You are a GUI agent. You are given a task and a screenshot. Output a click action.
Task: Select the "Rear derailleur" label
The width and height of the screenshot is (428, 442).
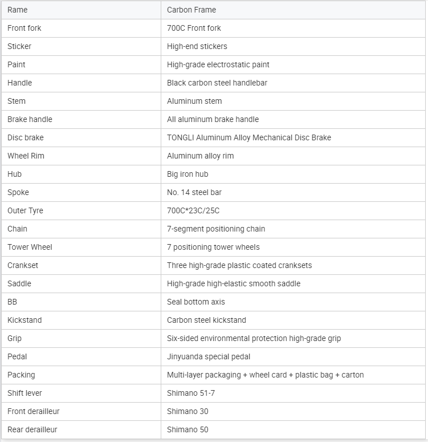click(x=32, y=429)
